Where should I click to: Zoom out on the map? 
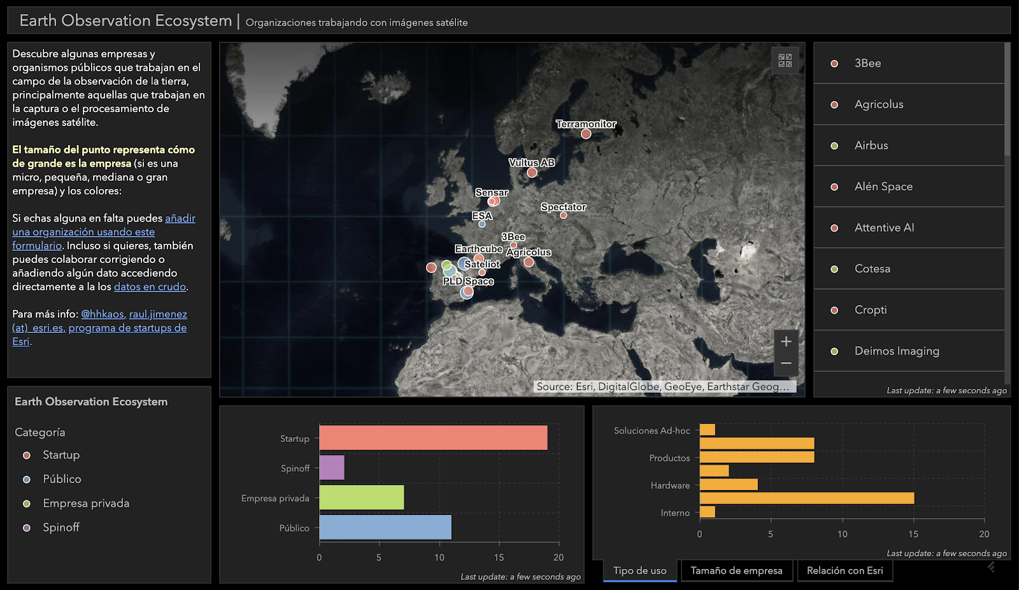(x=786, y=363)
